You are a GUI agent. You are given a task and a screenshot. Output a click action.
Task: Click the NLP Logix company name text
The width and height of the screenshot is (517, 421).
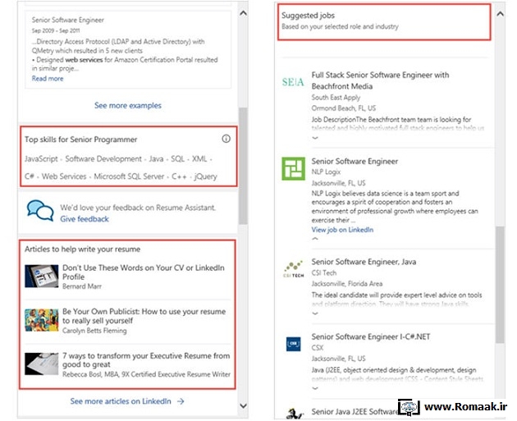[x=326, y=172]
